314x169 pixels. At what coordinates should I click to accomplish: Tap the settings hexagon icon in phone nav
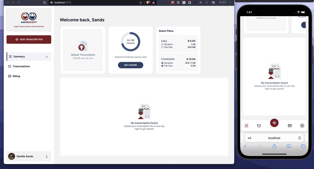pos(302,126)
